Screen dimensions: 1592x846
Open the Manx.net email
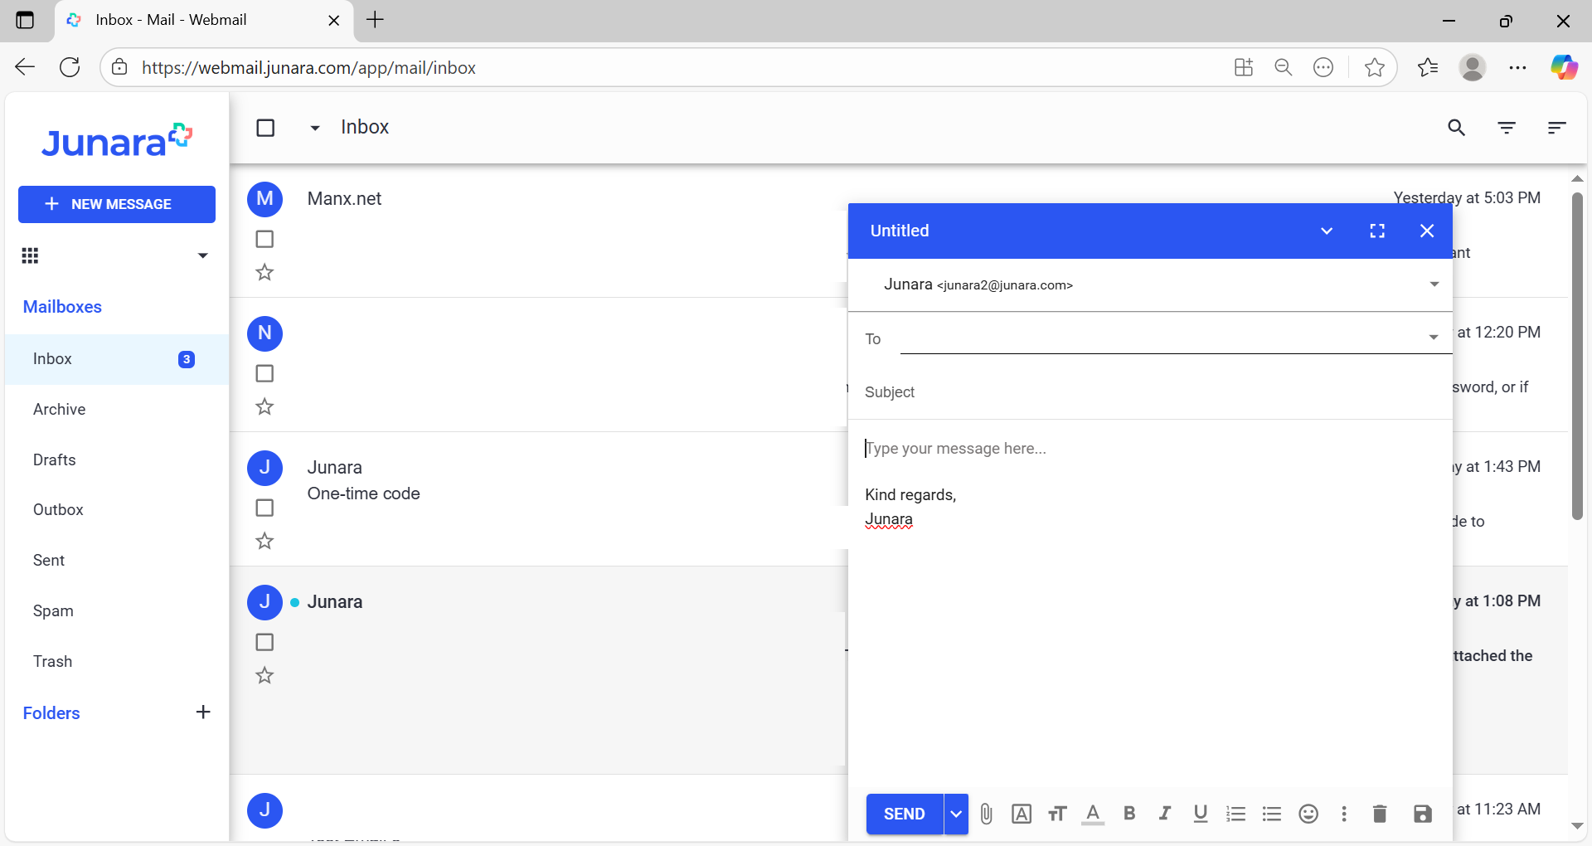(x=539, y=231)
